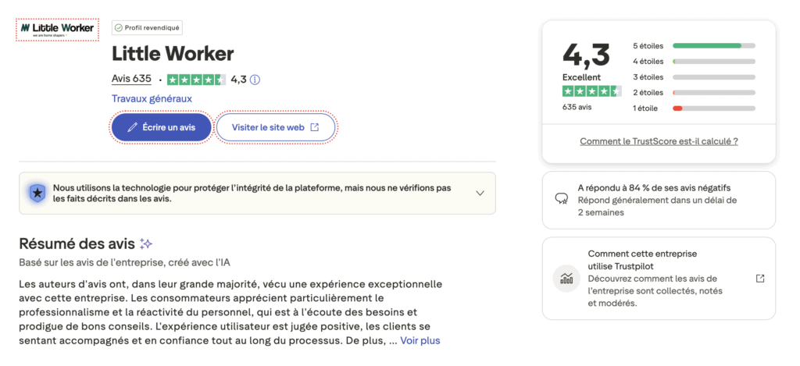Open external link icon in Trustpilot usage card
Viewport: 800px width, 366px height.
(x=760, y=279)
